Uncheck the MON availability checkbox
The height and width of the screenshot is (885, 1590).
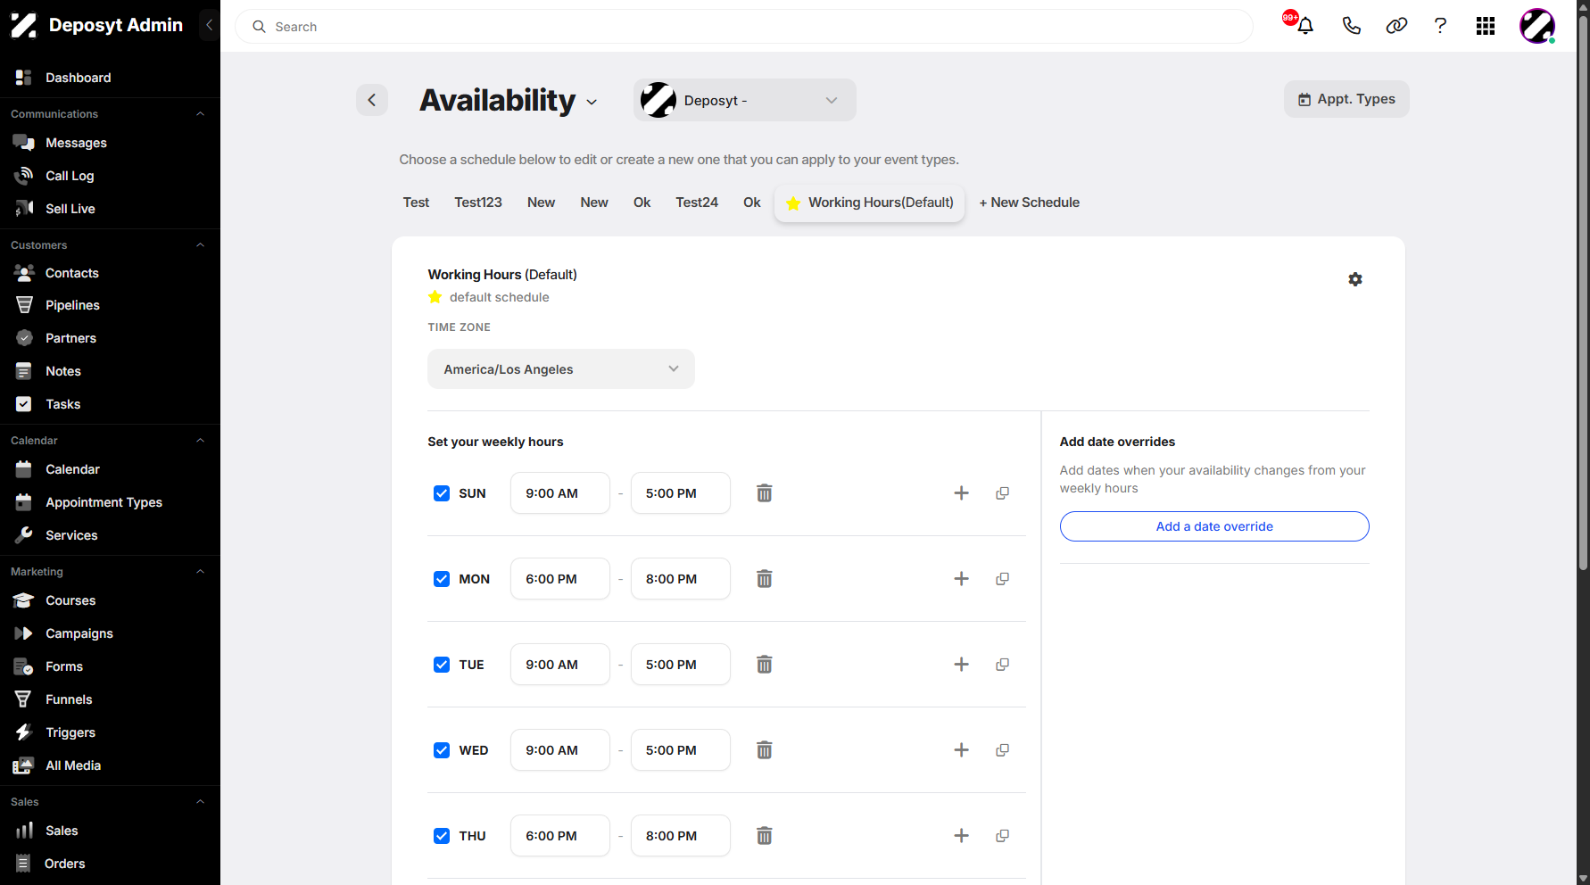[442, 579]
